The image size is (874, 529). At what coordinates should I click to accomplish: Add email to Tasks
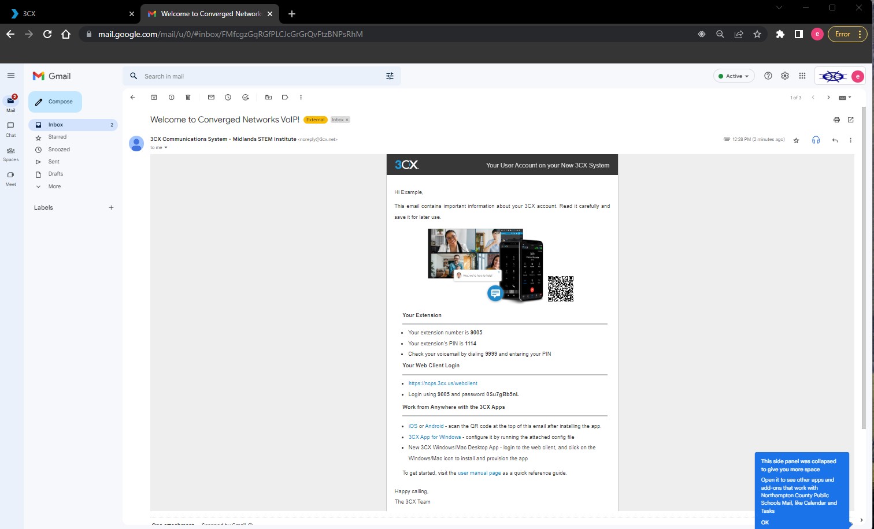[245, 98]
